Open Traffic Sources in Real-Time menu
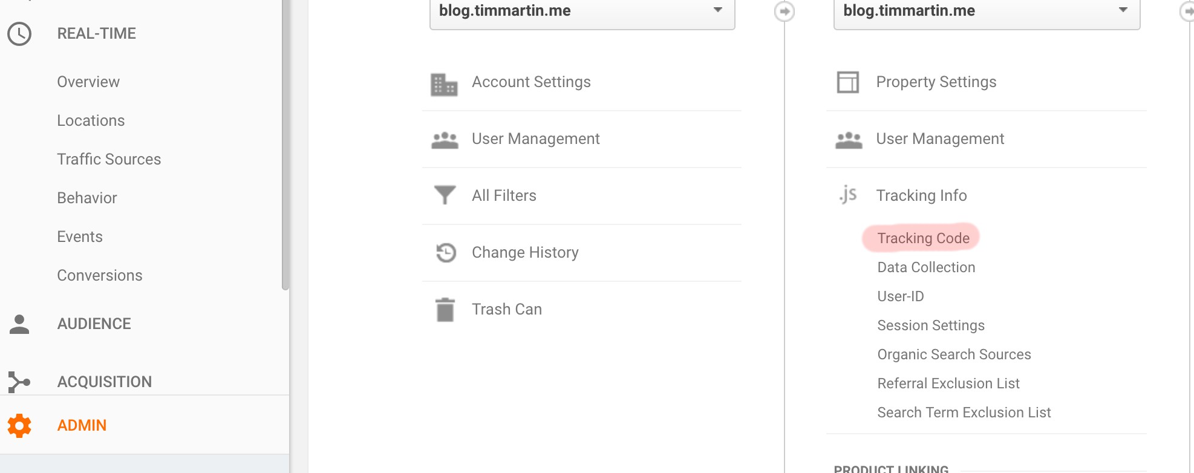 tap(109, 159)
